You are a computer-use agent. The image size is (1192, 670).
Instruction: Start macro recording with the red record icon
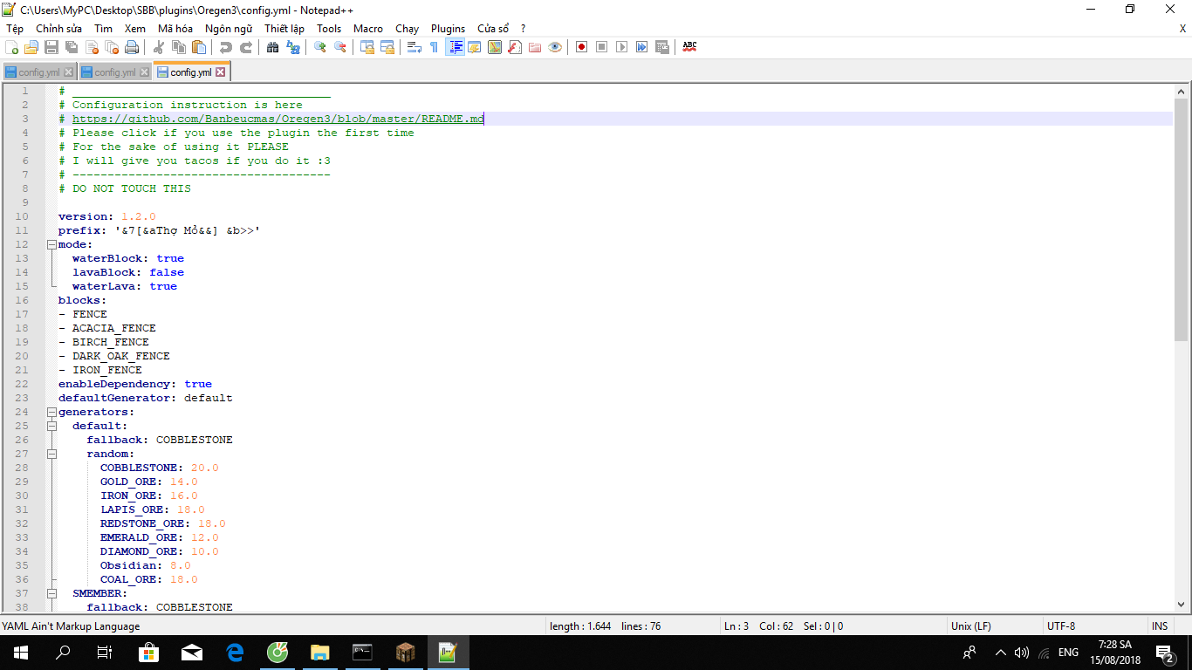tap(581, 47)
